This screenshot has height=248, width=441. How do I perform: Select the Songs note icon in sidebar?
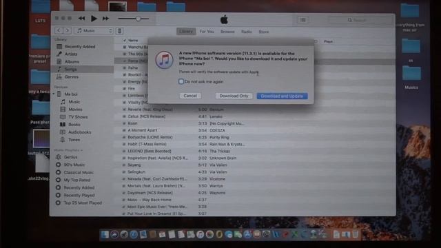point(59,69)
